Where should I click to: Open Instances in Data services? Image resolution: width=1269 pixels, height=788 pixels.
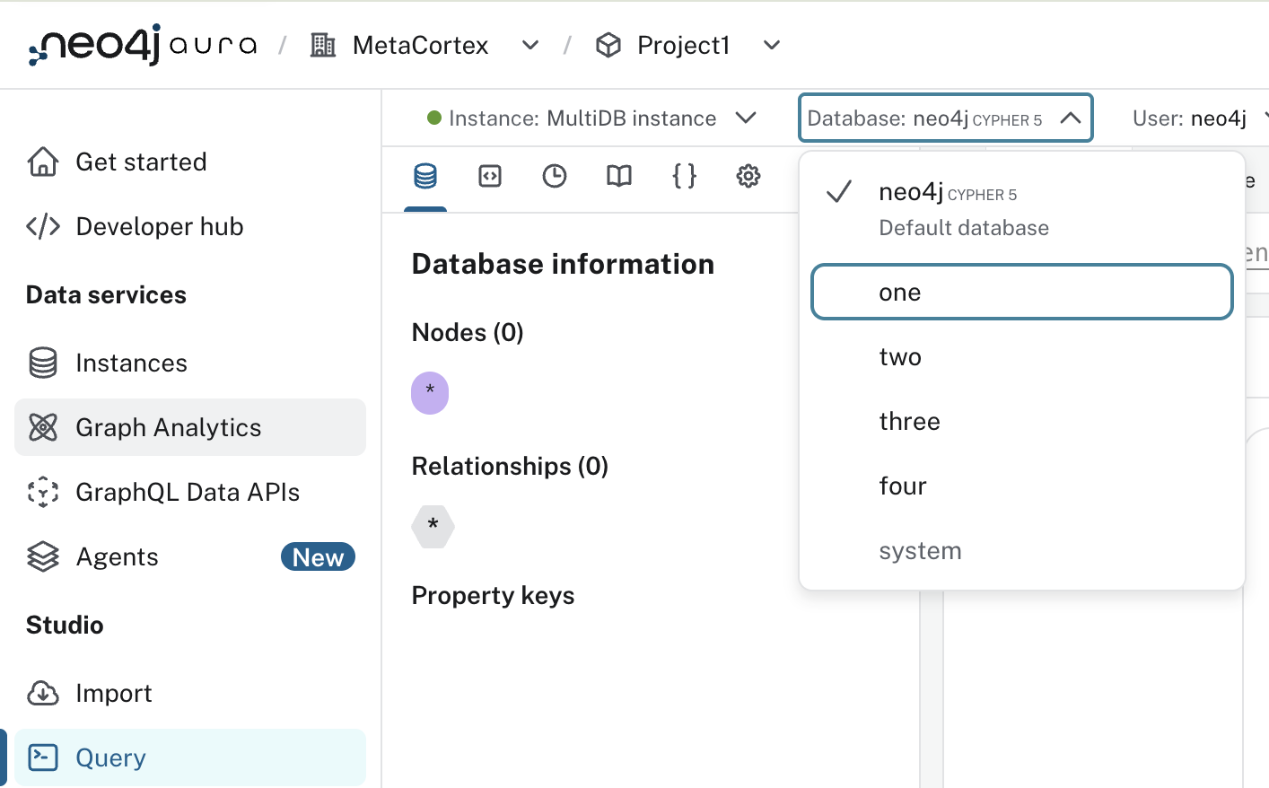(190, 363)
